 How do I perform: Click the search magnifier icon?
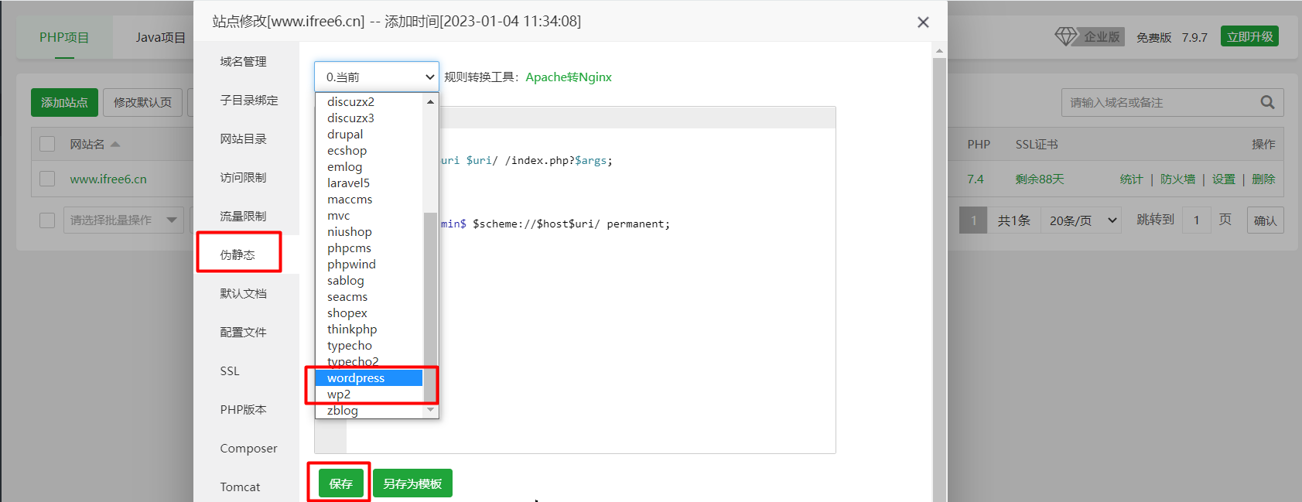[1266, 102]
